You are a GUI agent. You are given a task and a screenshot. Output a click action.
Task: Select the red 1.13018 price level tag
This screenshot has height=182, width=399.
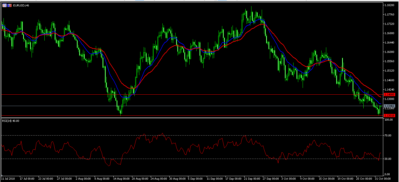coord(390,116)
